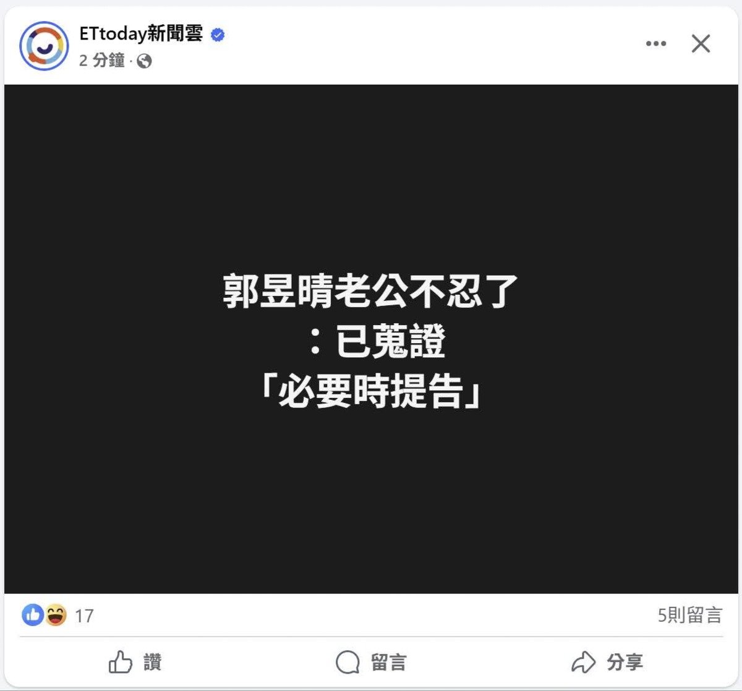The width and height of the screenshot is (742, 691).
Task: Click the public globe privacy icon
Action: coord(144,61)
